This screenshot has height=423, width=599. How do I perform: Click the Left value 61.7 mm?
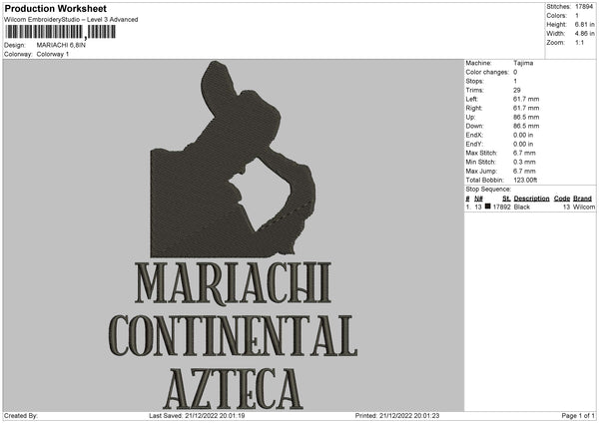[526, 99]
